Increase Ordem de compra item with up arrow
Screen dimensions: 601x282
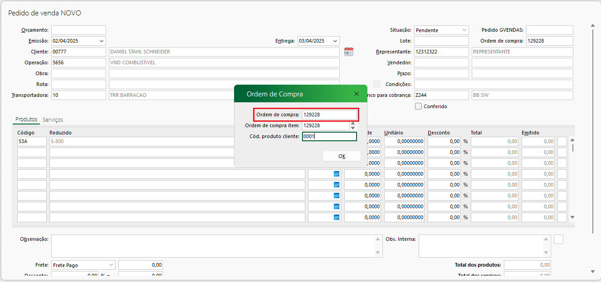[353, 123]
